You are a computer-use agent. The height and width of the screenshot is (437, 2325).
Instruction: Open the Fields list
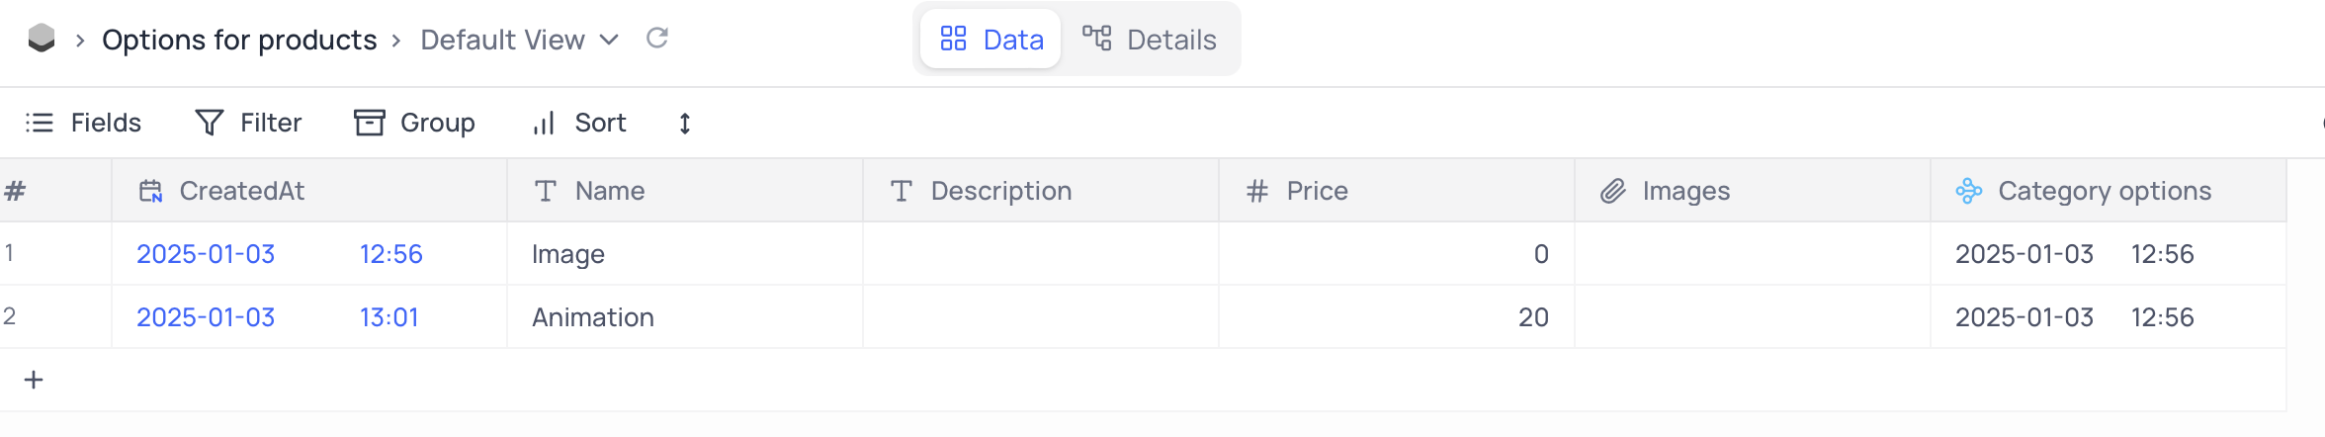point(83,123)
